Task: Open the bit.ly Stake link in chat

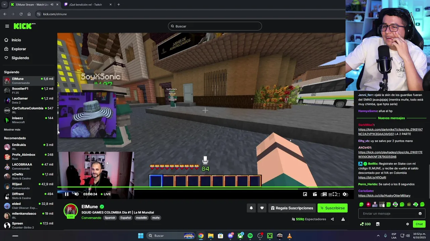Action: (x=372, y=177)
